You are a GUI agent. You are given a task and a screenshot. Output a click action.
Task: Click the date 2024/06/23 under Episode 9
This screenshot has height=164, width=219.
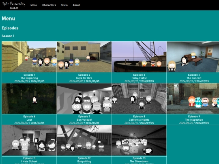186,123
